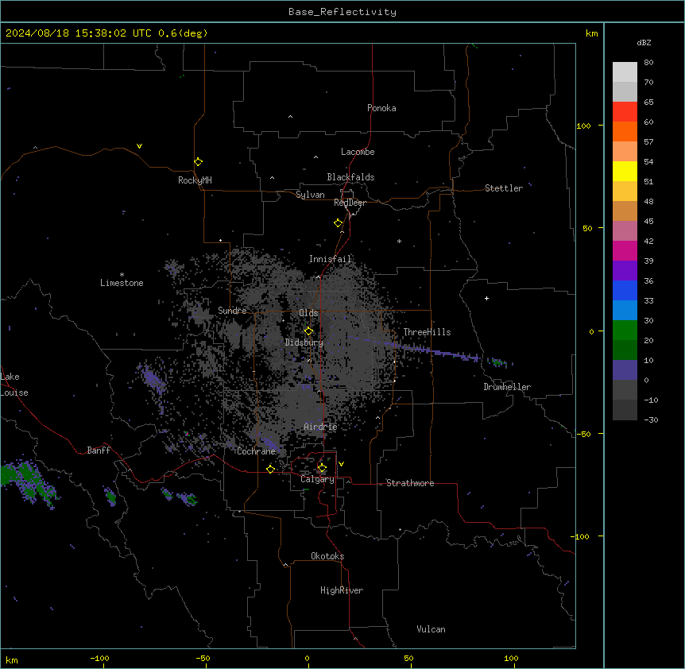Select the Ponoka label
685x669 pixels.
[x=381, y=108]
